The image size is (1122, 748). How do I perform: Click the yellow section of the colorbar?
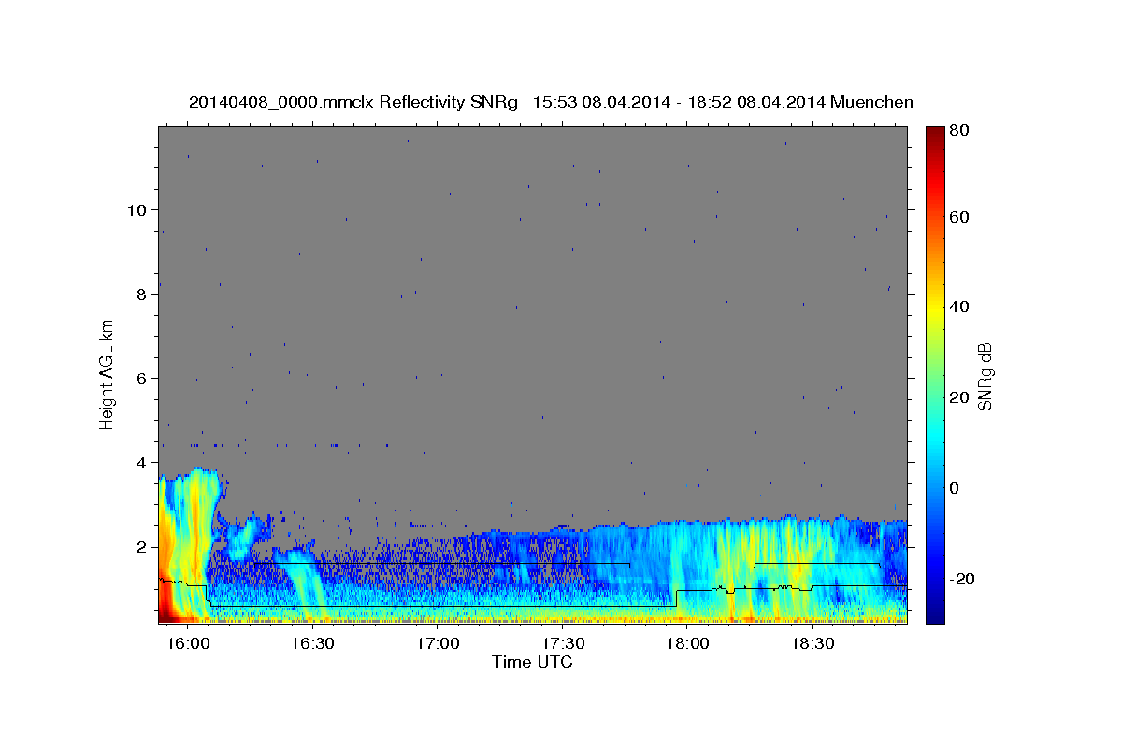click(x=934, y=309)
